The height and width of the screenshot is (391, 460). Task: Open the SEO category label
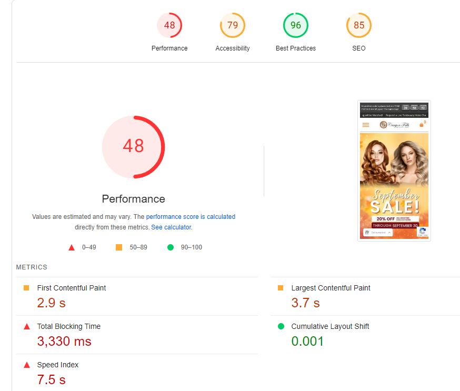pos(359,48)
